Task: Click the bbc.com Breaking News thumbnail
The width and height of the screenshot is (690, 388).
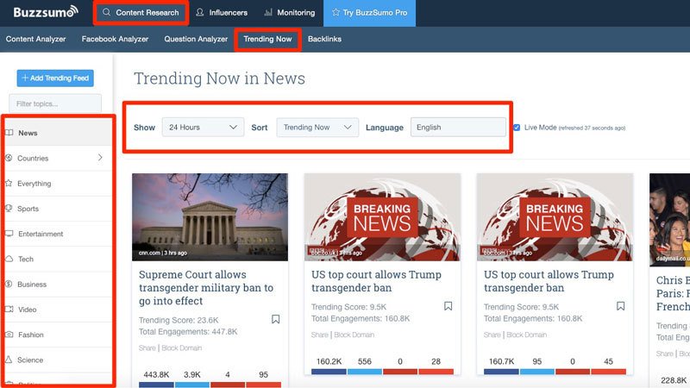Action: 555,217
